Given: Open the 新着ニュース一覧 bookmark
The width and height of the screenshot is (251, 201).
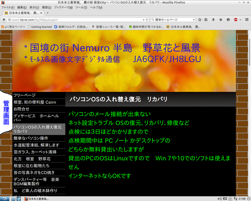Looking at the screenshot, I should coord(108,27).
